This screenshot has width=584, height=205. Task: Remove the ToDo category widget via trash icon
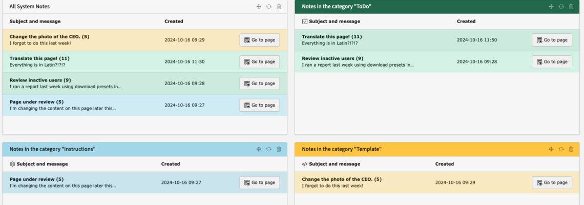(x=571, y=7)
